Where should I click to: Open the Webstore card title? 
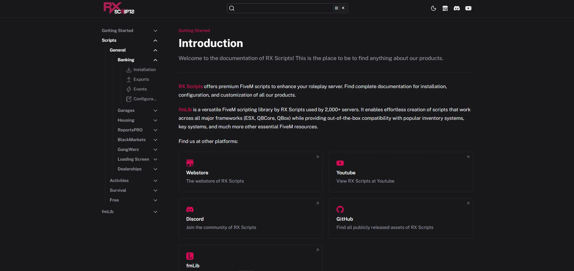point(197,173)
